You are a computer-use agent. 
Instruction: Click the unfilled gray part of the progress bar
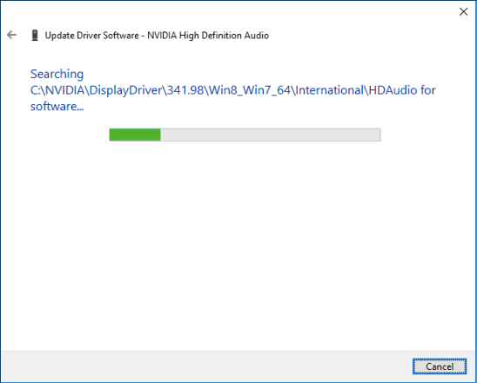271,135
